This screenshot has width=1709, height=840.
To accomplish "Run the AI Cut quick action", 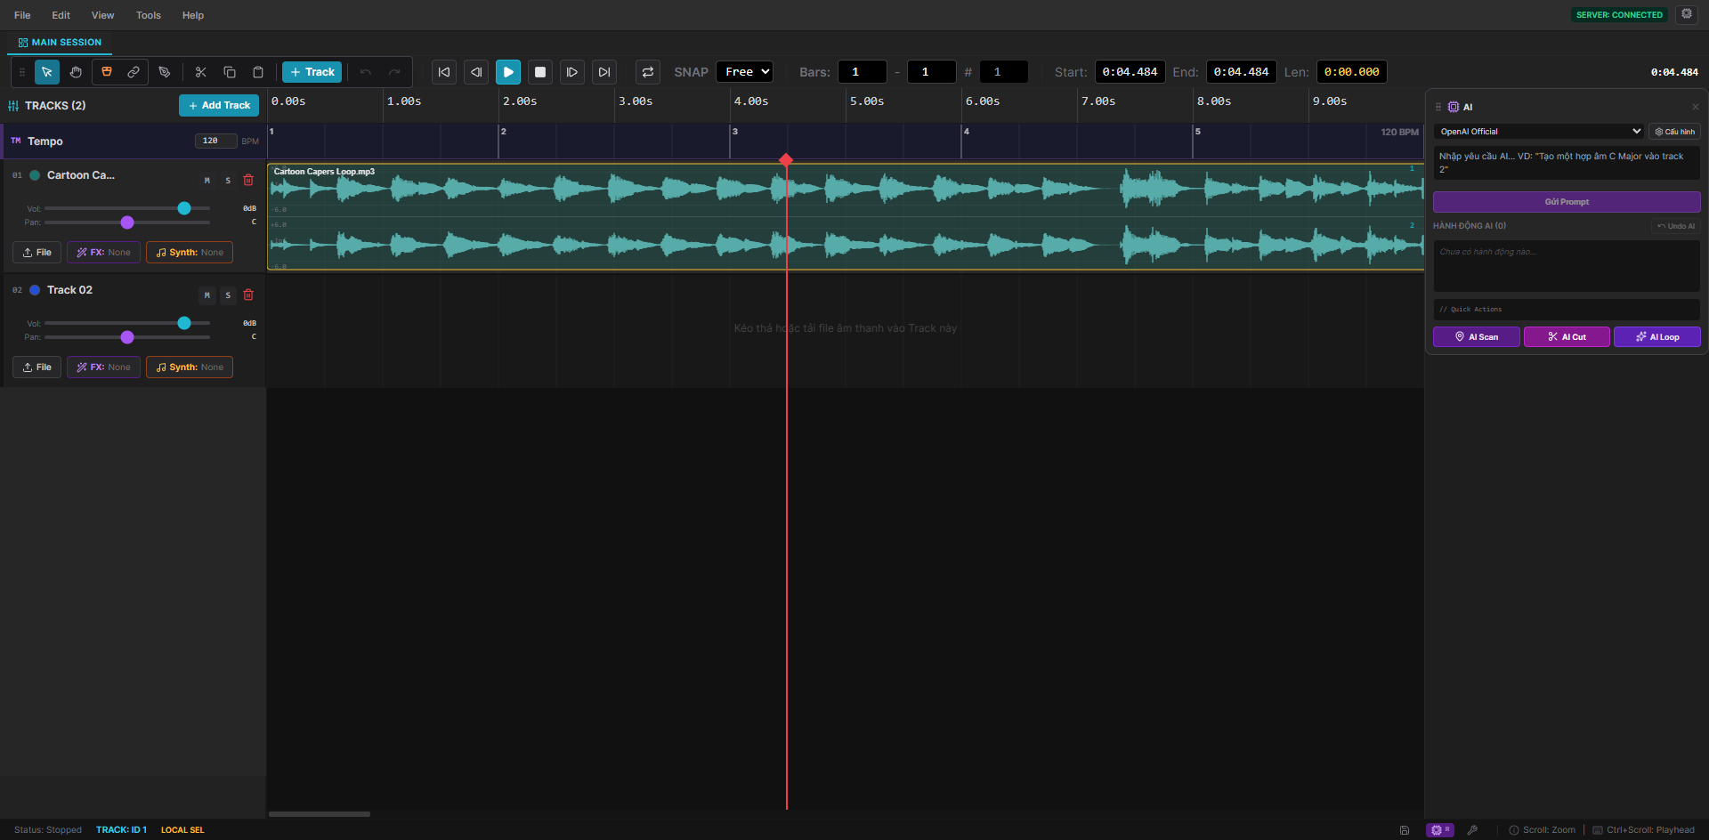I will point(1567,337).
